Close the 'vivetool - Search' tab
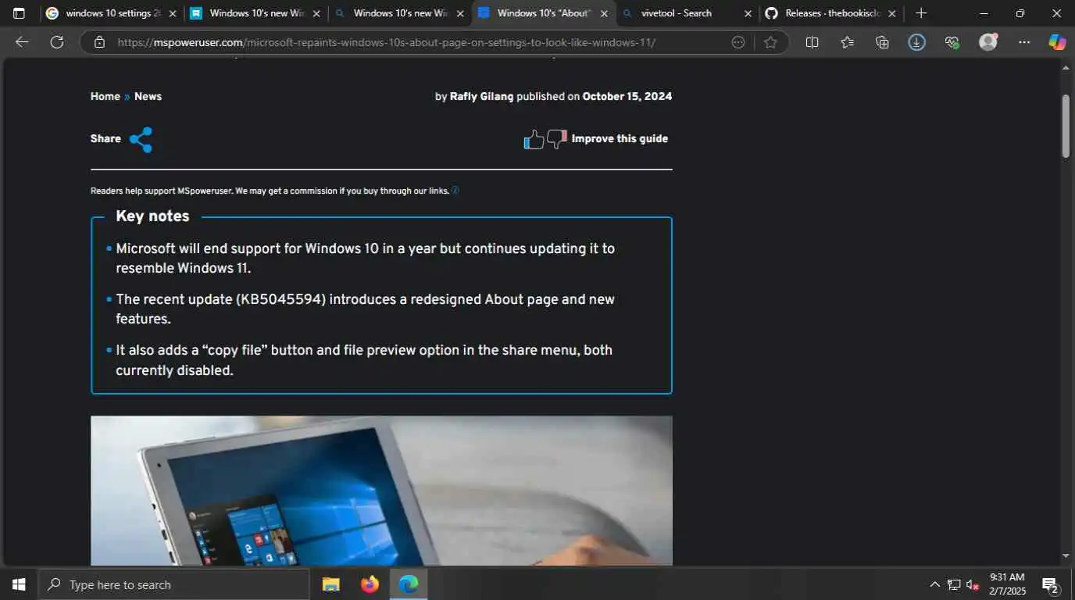This screenshot has height=600, width=1075. (x=748, y=13)
